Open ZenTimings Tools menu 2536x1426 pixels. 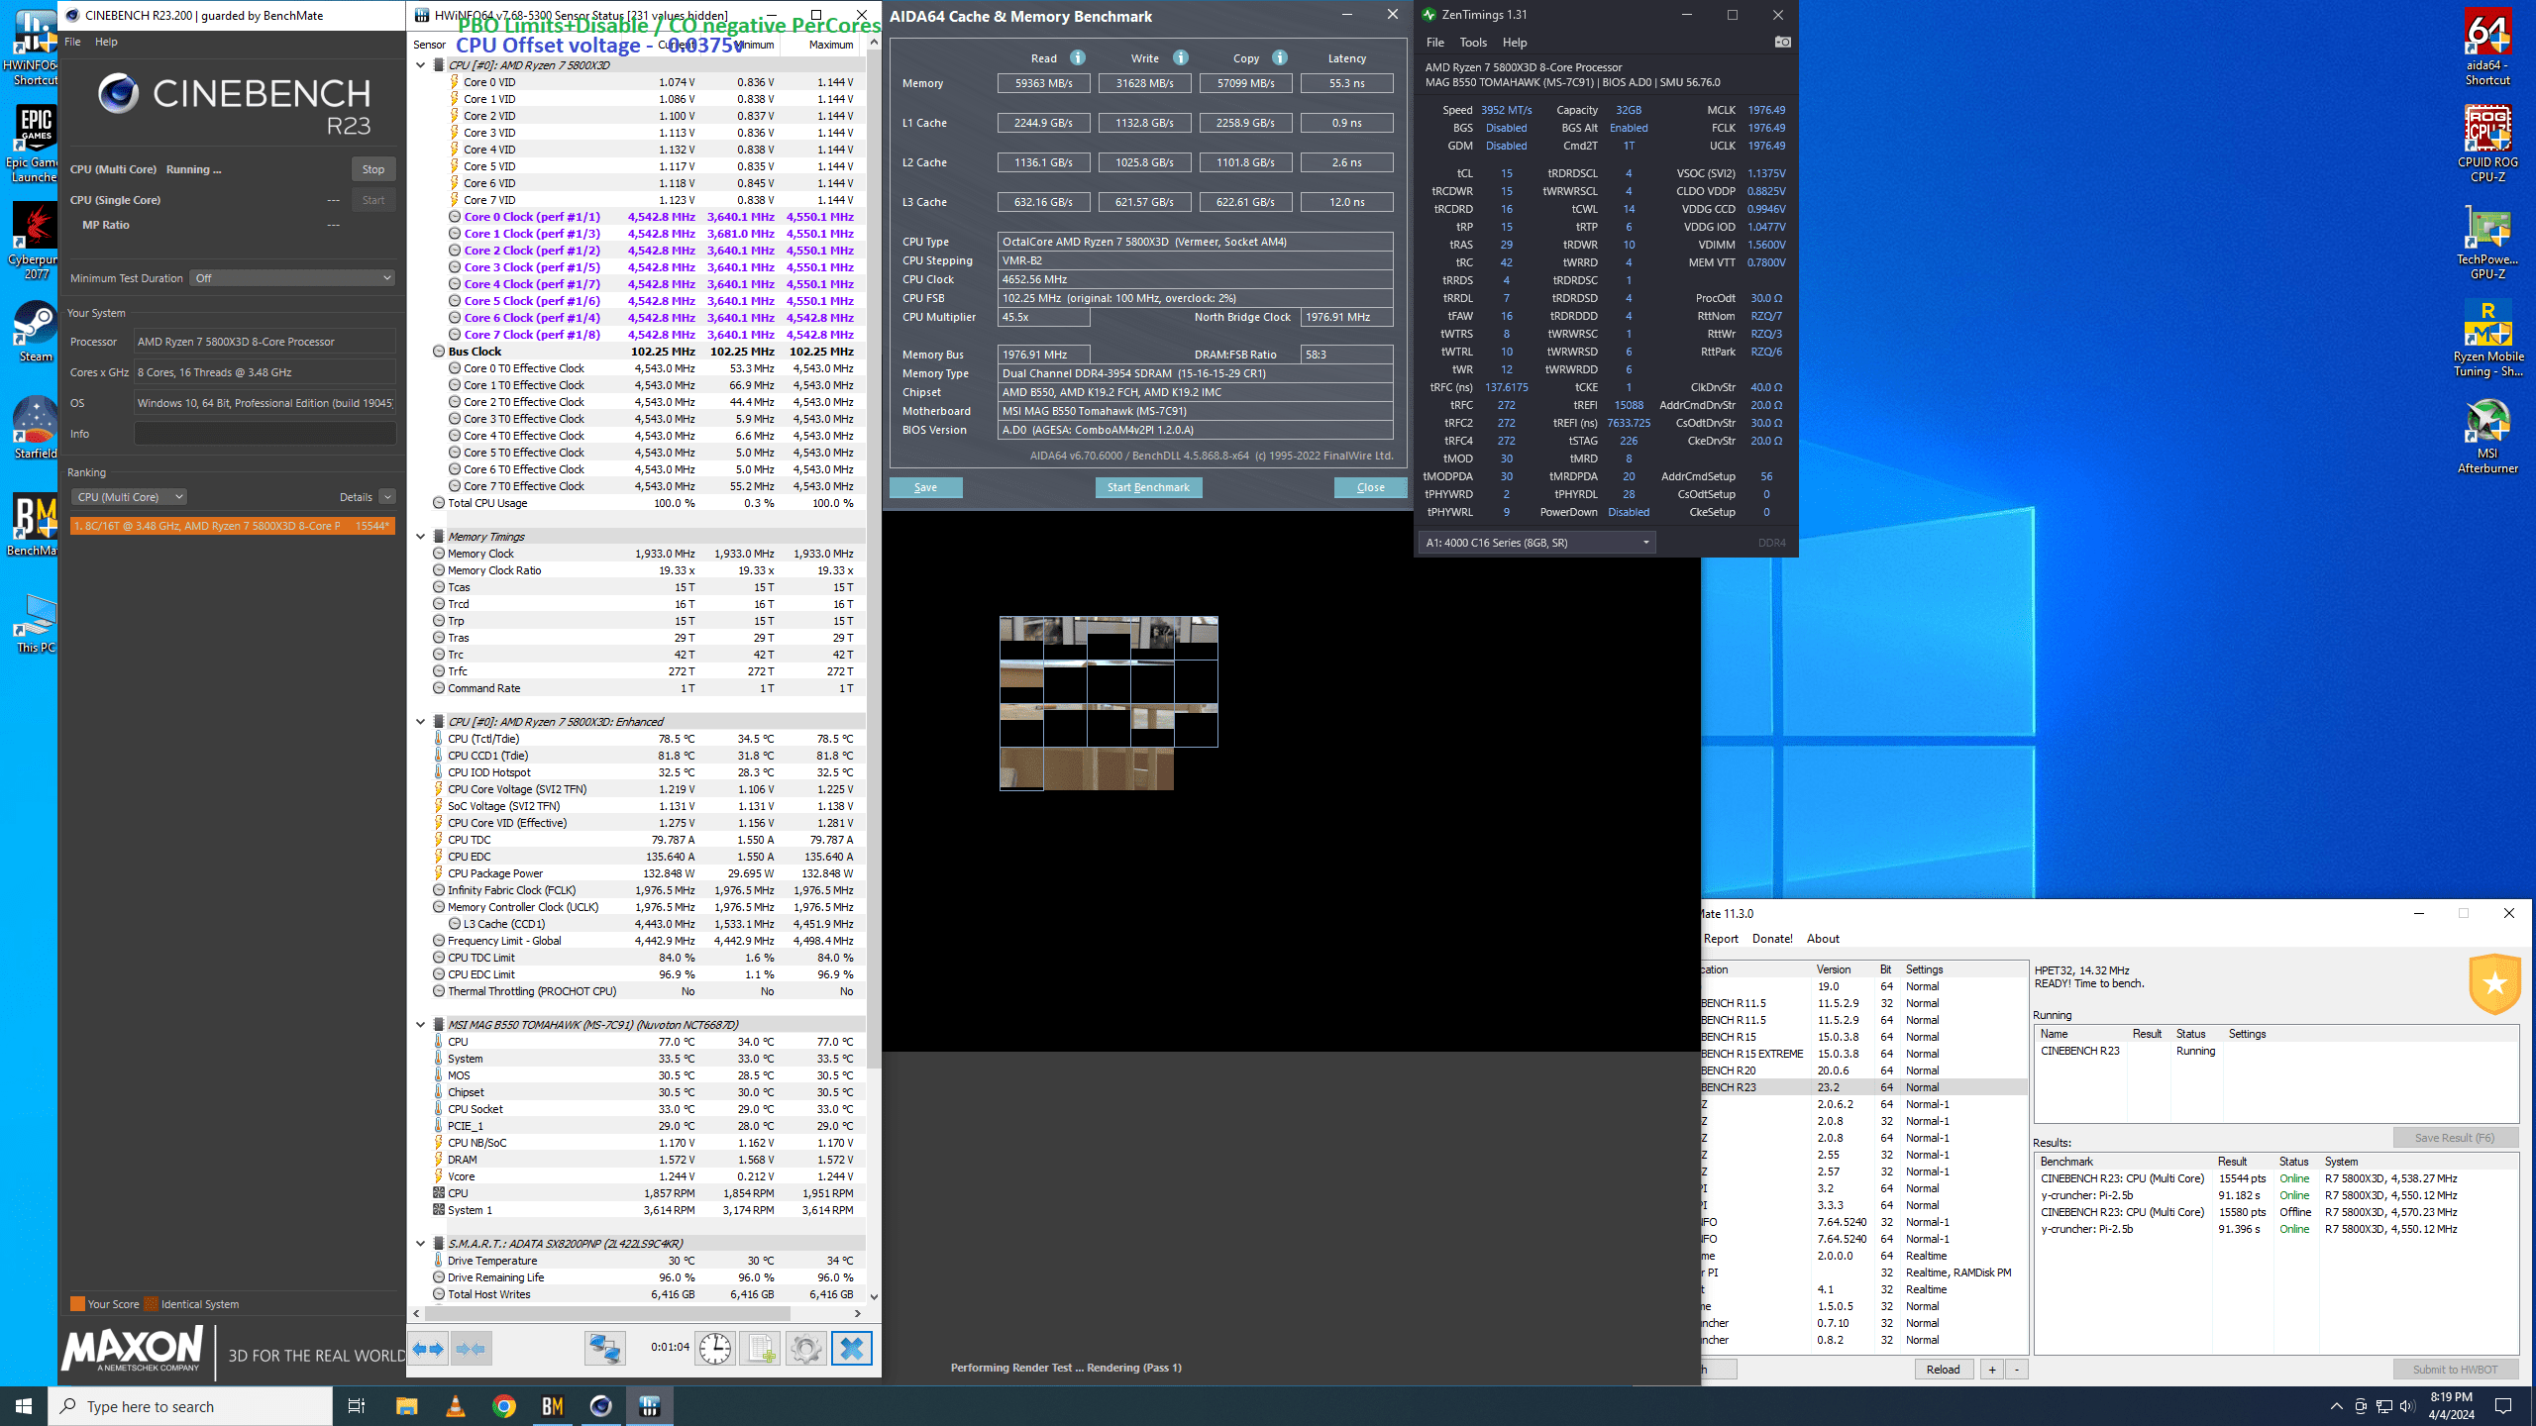pos(1473,43)
